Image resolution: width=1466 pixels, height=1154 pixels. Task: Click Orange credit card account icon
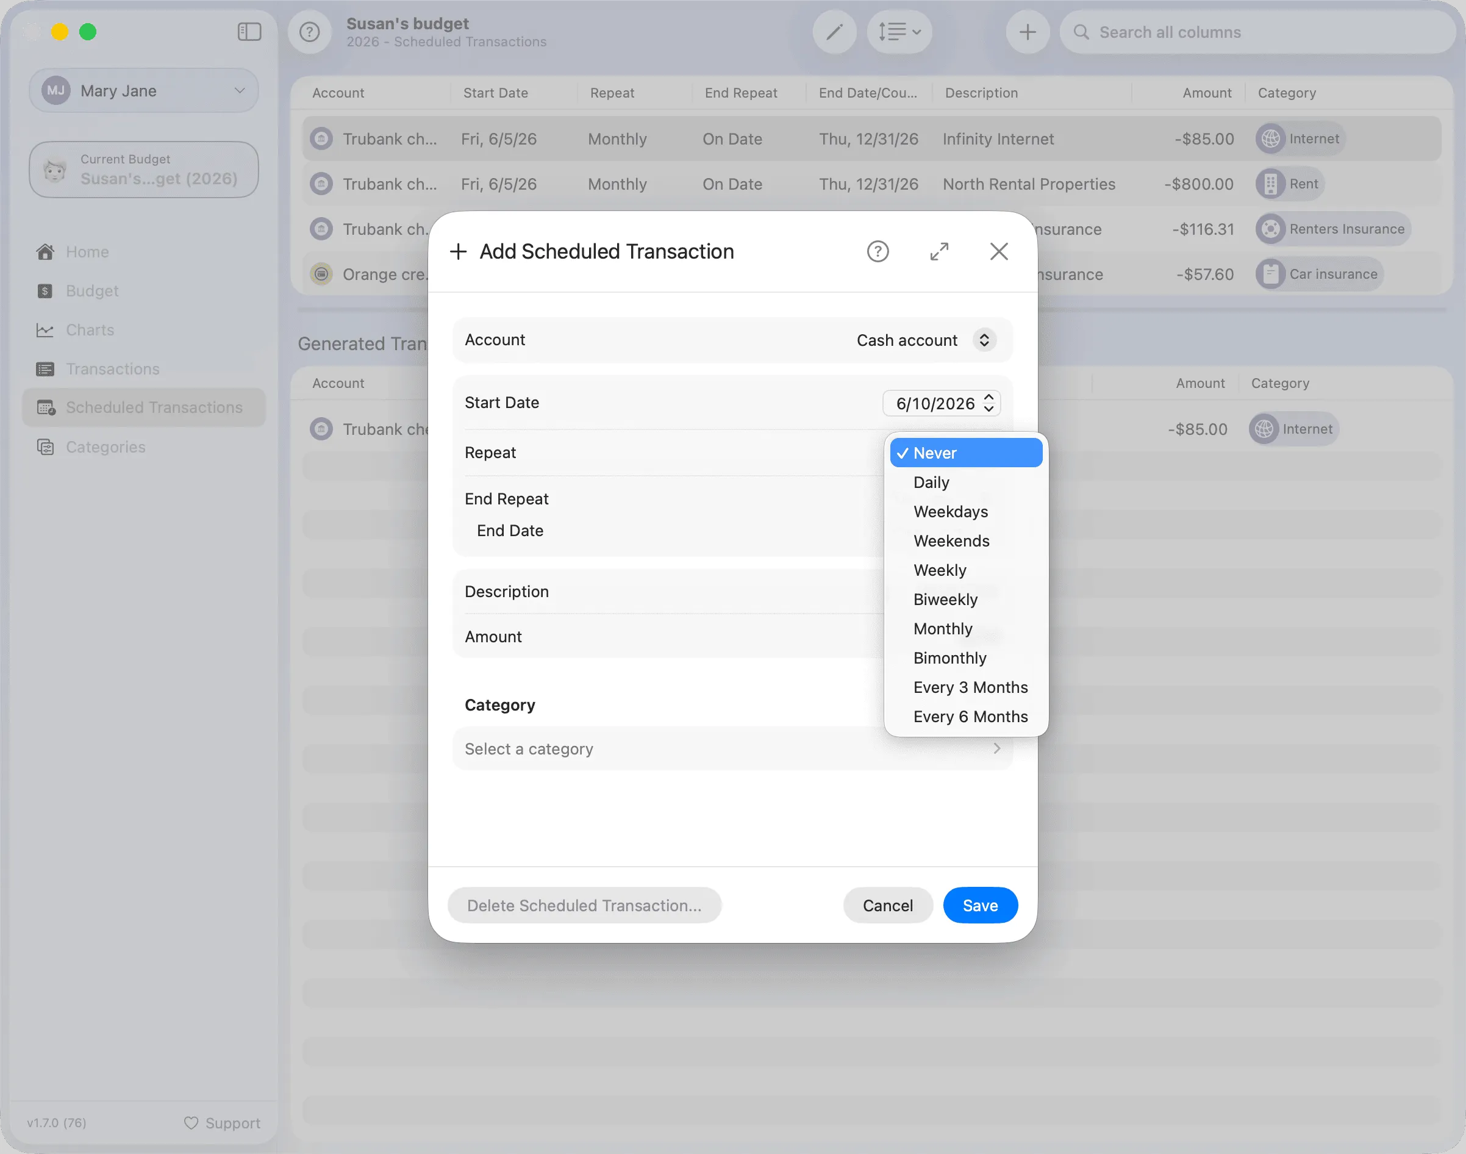click(321, 274)
